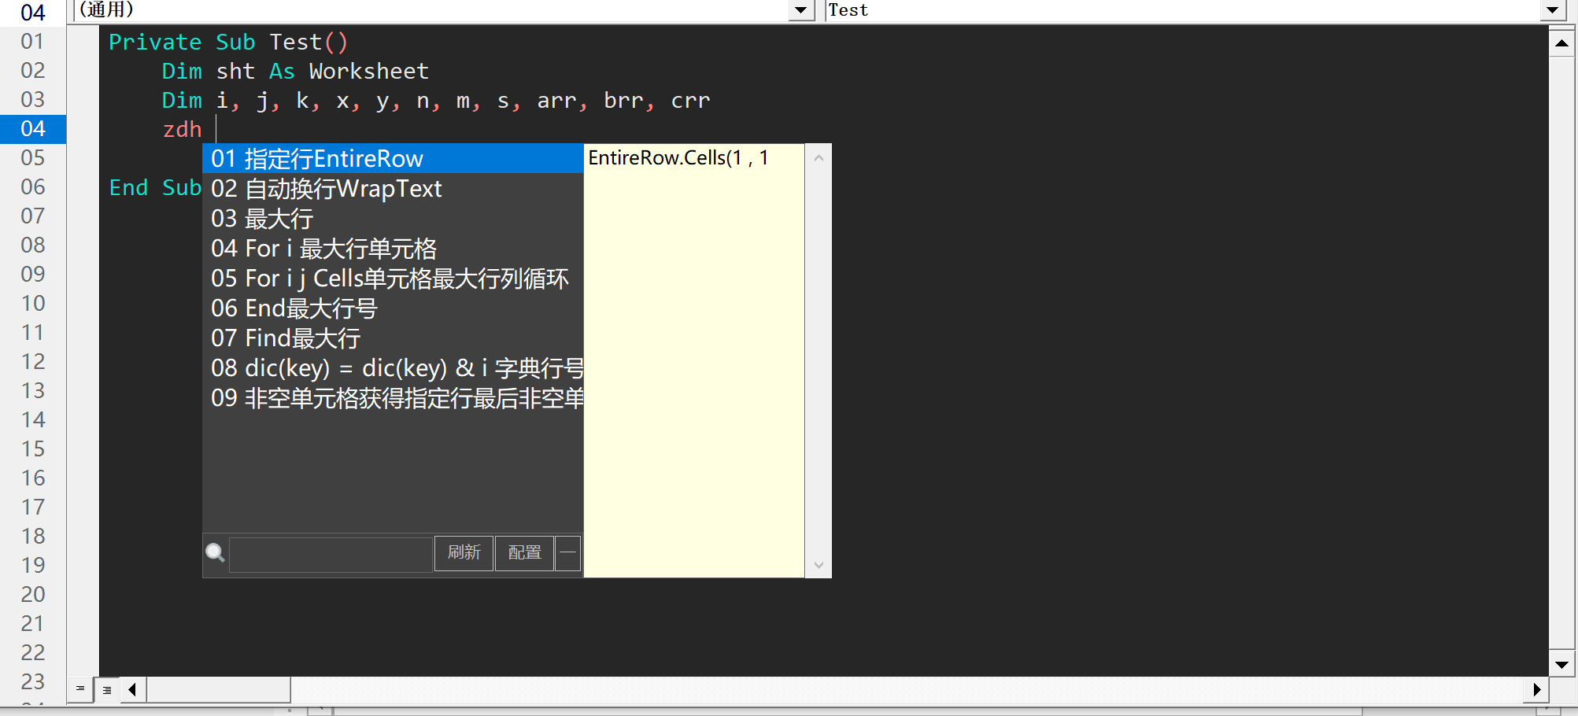Click the code editor vertical scroll-up arrow
The height and width of the screenshot is (716, 1578).
(1562, 43)
